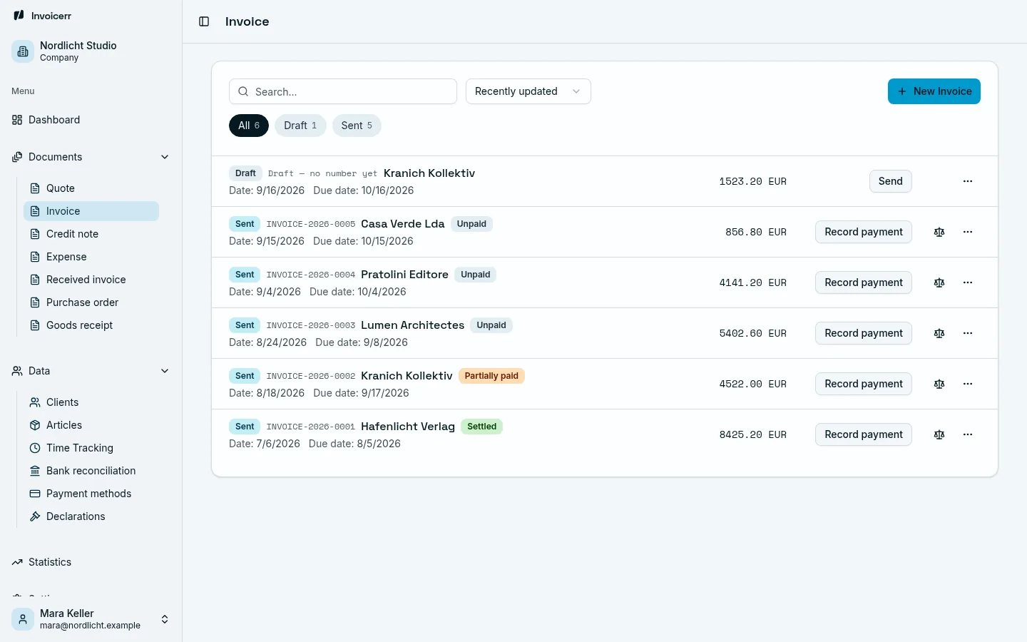Click the Settled status badge
1027x642 pixels.
pyautogui.click(x=481, y=427)
